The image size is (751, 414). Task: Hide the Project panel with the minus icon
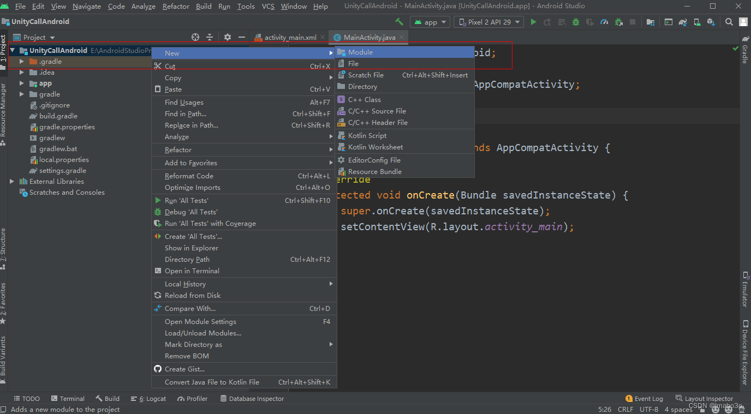[242, 37]
